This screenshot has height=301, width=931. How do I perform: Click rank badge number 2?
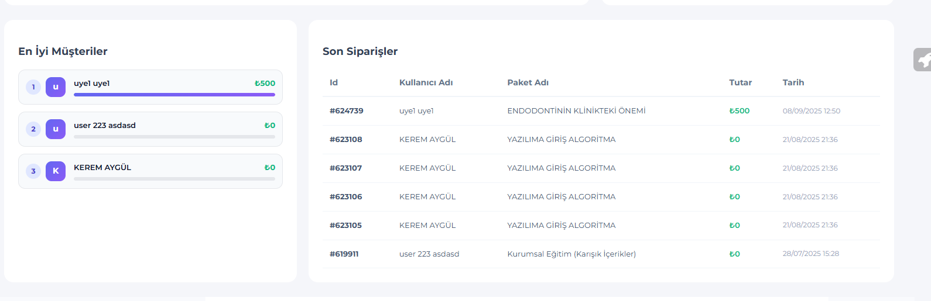[33, 129]
